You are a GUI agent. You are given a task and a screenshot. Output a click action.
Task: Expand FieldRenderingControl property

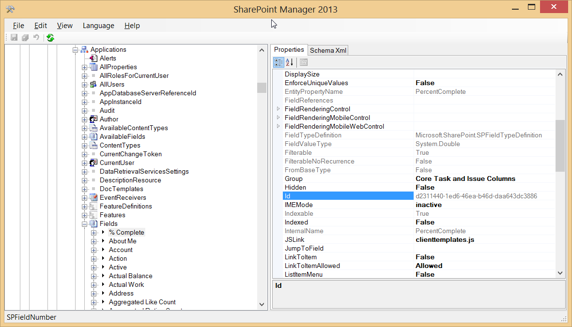278,109
